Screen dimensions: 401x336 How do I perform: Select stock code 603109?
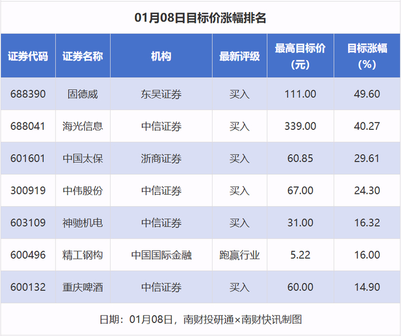pyautogui.click(x=28, y=223)
